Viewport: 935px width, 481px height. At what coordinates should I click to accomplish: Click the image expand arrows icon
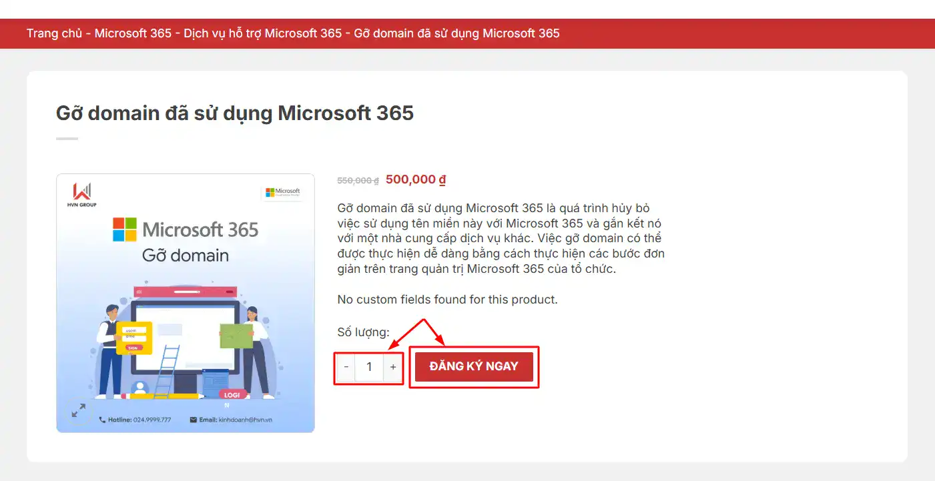tap(79, 410)
